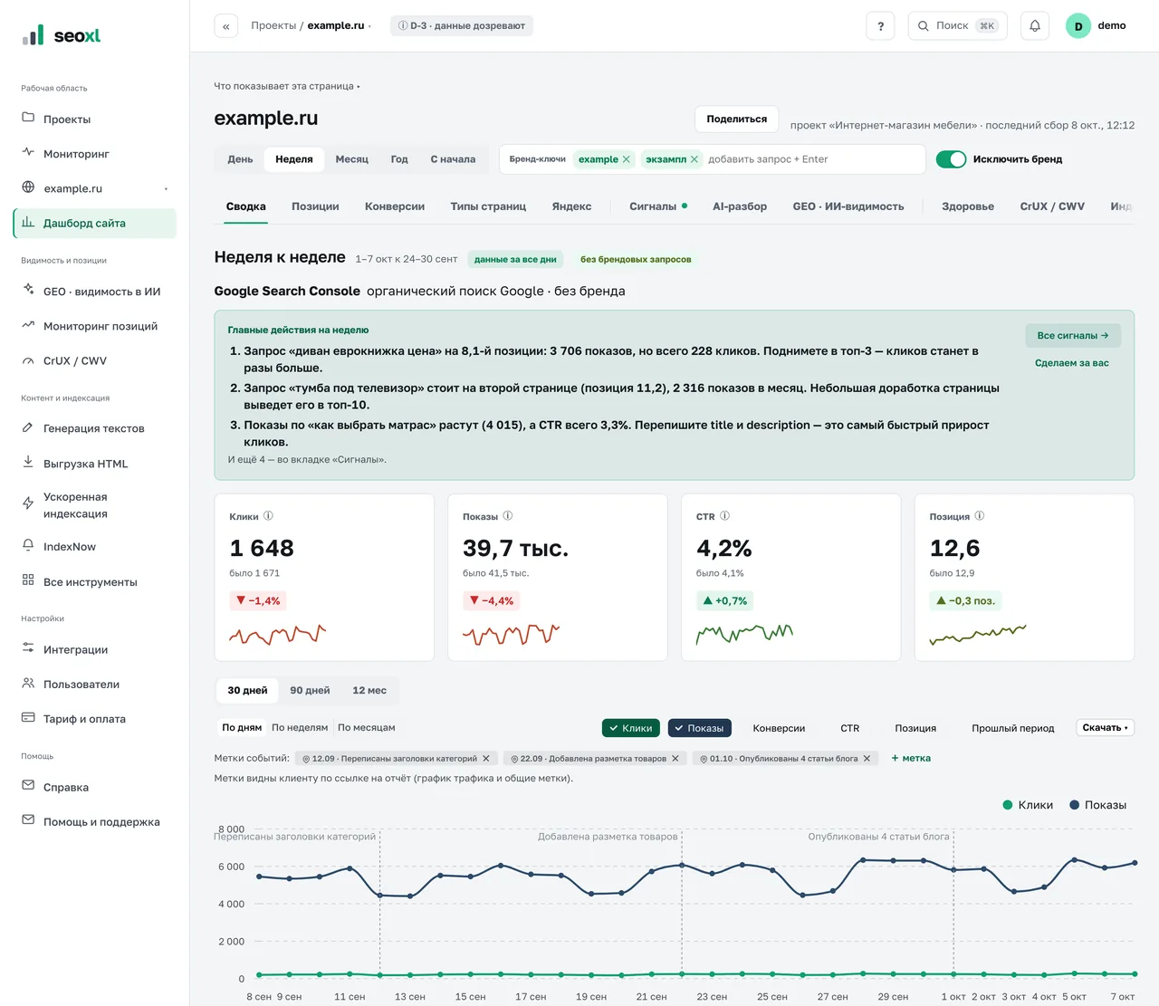Click the info icon next to Клики
This screenshot has height=1006, width=1159.
tap(268, 516)
